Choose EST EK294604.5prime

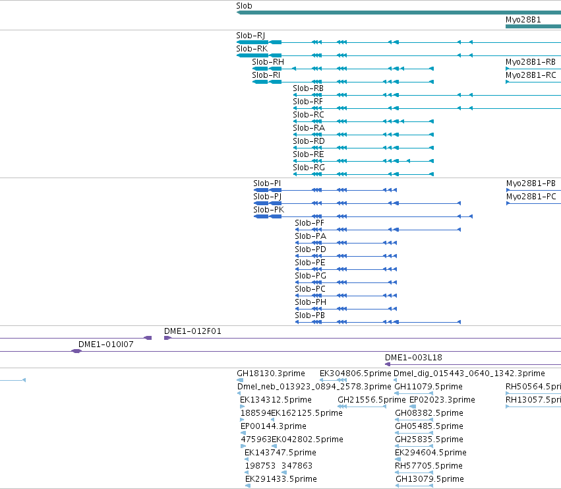430,453
